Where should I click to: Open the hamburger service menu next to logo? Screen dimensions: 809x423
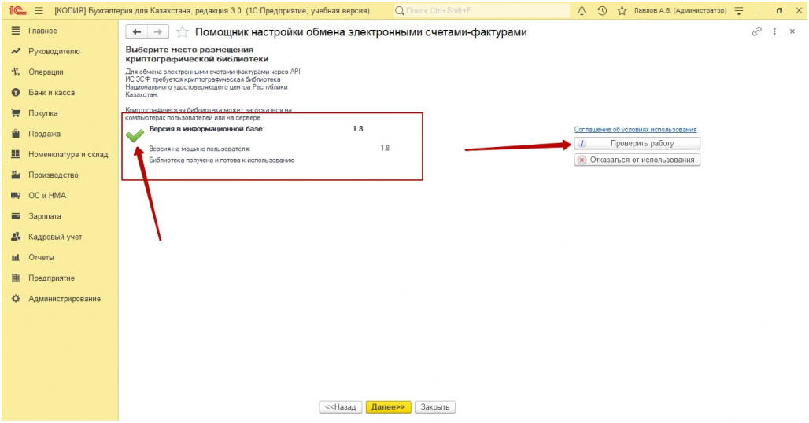[38, 10]
